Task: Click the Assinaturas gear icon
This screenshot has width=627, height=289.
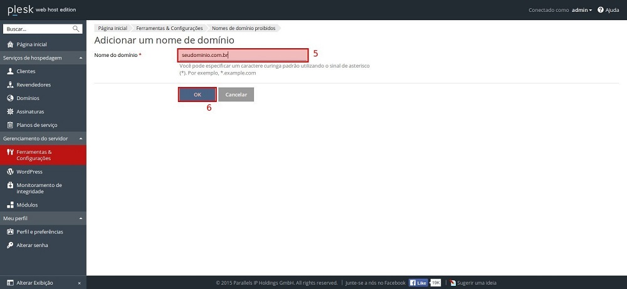Action: (10, 111)
